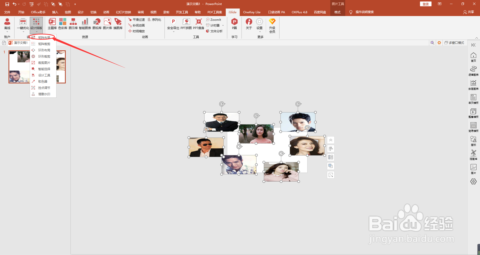Open 图标 icons in right sidebar
480x255 pixels.
473,141
